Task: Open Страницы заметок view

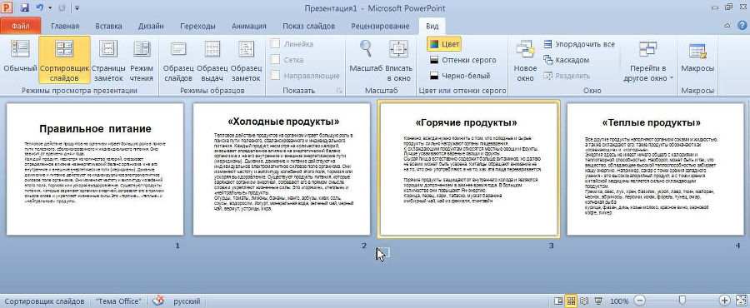Action: pyautogui.click(x=108, y=60)
